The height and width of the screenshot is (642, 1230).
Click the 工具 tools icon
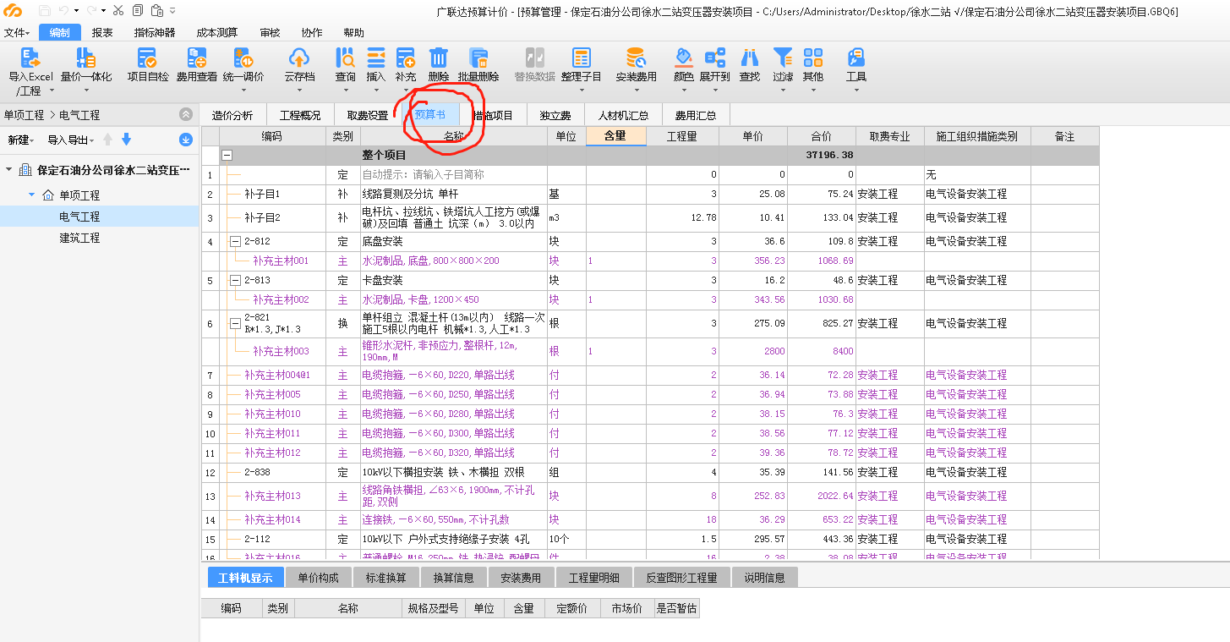[856, 58]
